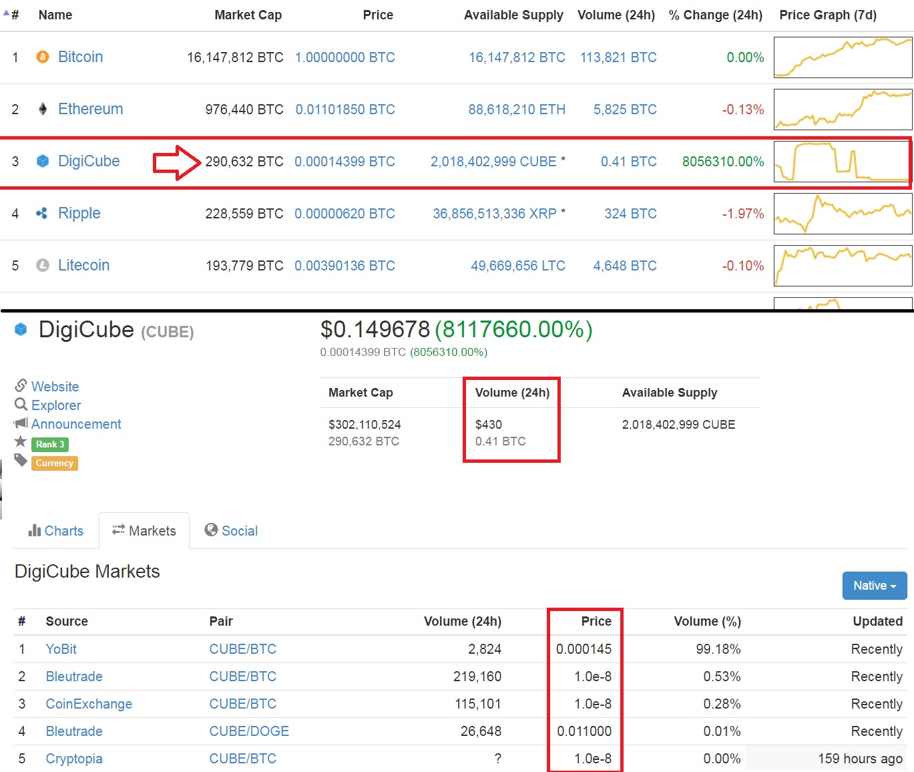Switch to the Social tab
The width and height of the screenshot is (914, 772).
pos(231,531)
